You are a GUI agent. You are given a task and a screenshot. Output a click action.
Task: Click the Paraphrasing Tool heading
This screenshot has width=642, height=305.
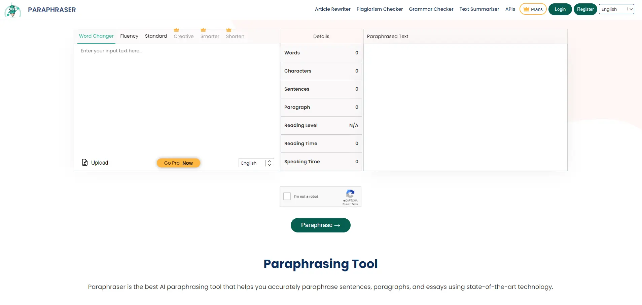[x=321, y=264]
